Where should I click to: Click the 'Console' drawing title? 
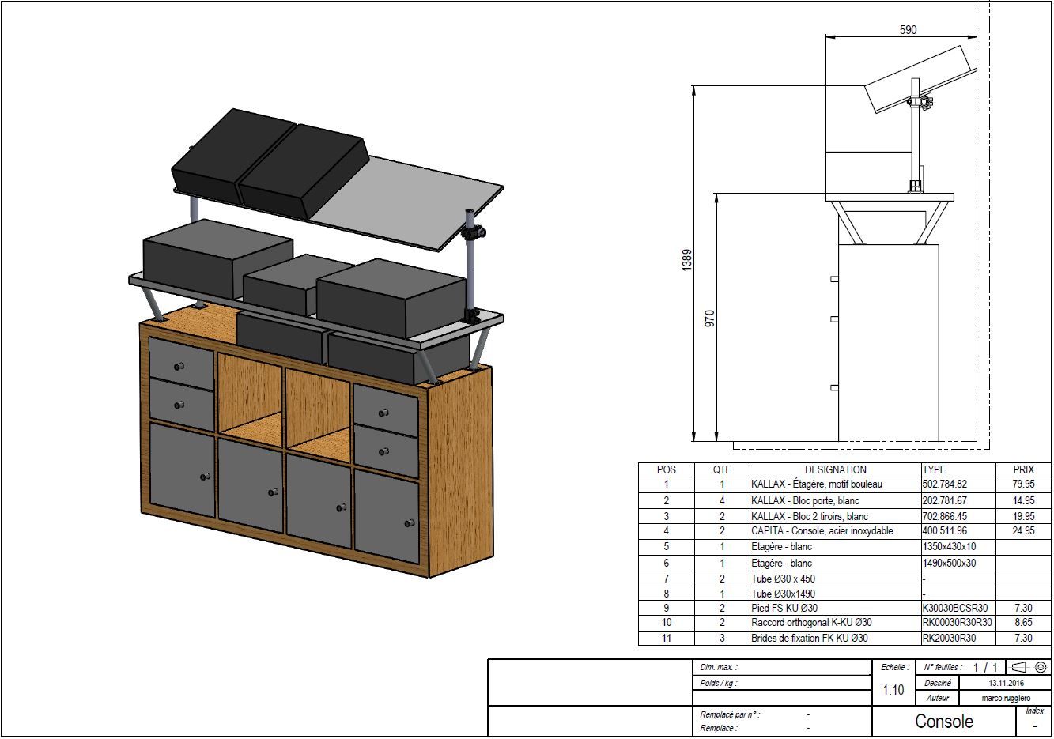point(943,721)
